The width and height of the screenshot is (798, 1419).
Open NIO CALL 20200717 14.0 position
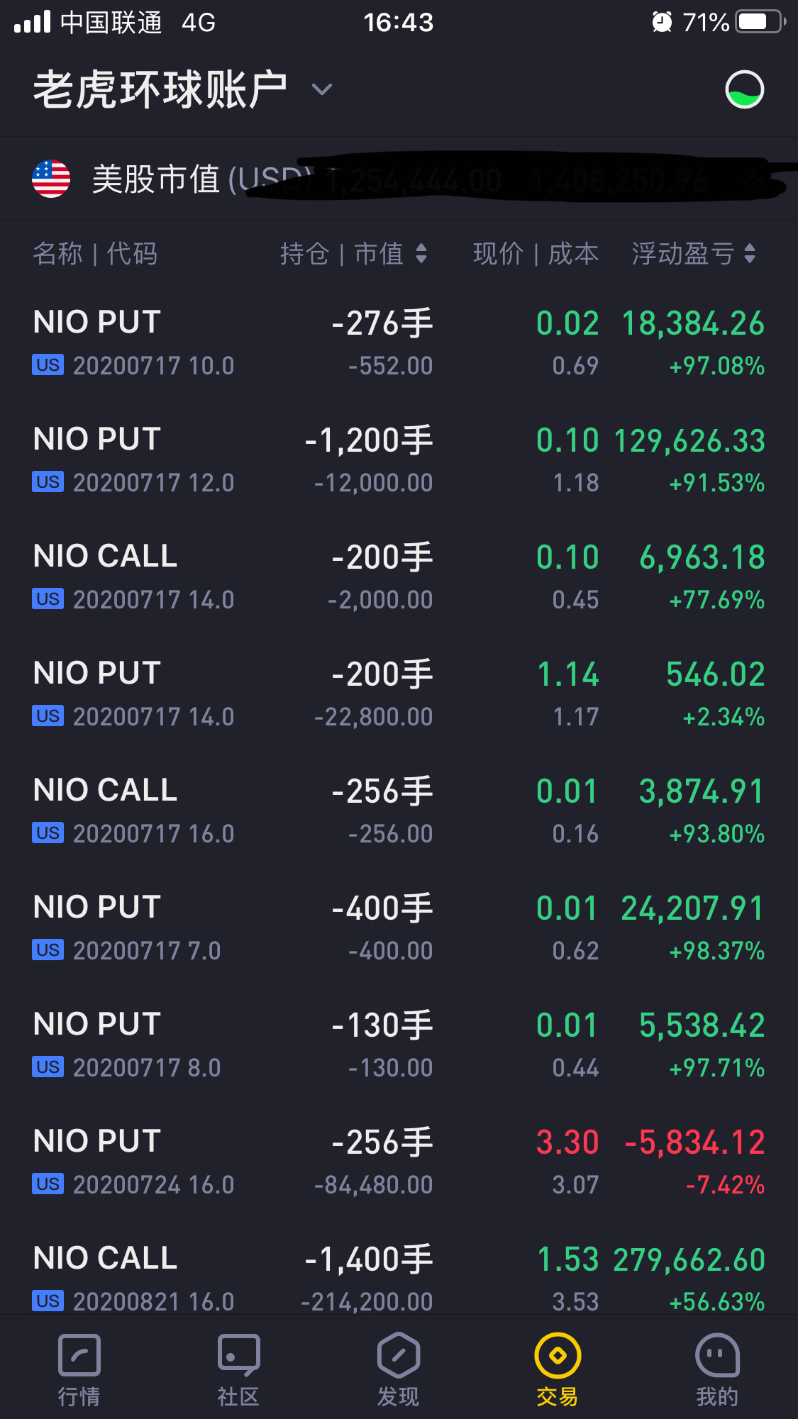click(x=399, y=577)
